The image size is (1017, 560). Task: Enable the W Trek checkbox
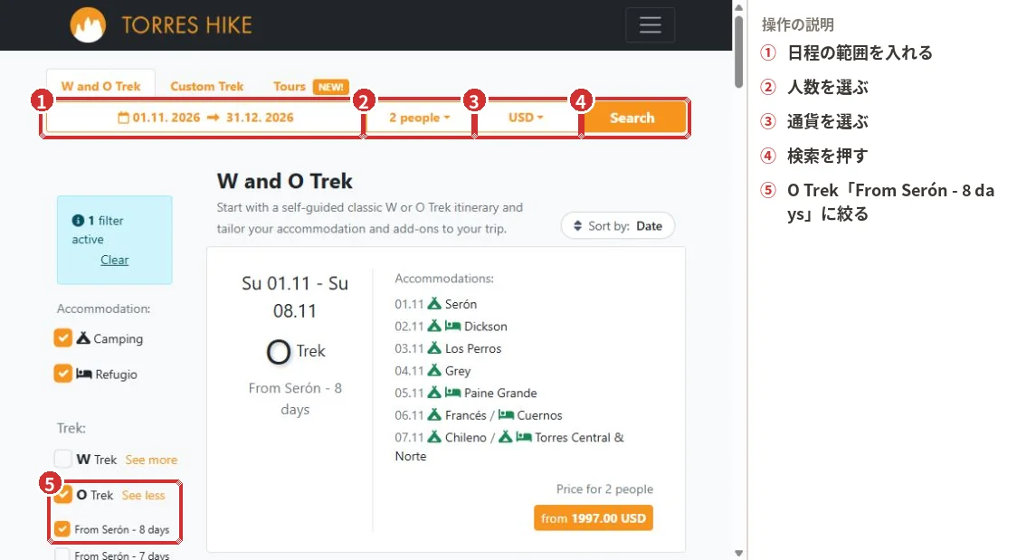pyautogui.click(x=63, y=459)
